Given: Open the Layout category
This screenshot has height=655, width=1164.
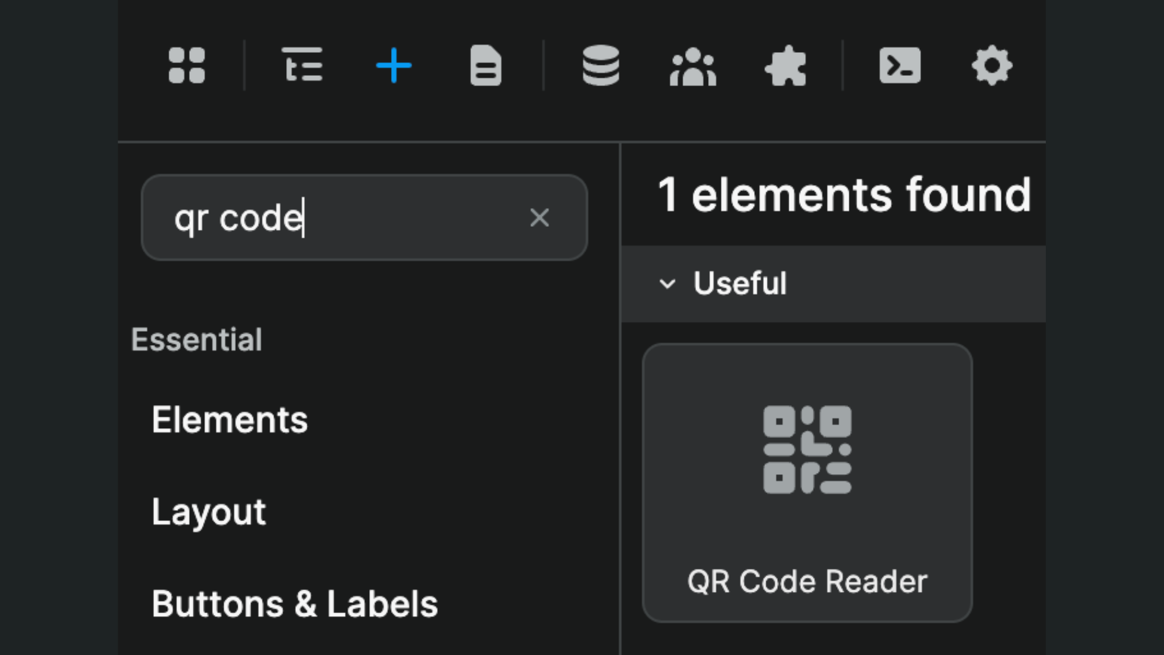Looking at the screenshot, I should click(209, 512).
